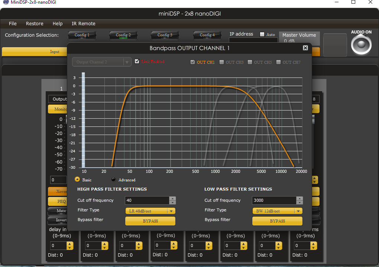
Task: Click the Output label field of channel 1
Action: coord(58,99)
